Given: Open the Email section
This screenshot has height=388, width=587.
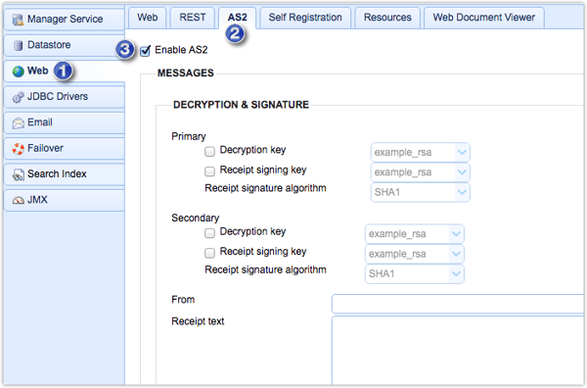Looking at the screenshot, I should (64, 122).
